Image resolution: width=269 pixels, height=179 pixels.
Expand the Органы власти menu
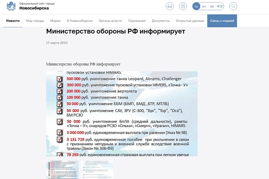tap(110, 21)
